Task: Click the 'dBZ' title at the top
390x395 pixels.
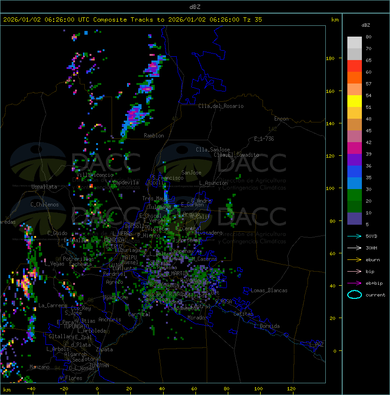Action: [x=195, y=7]
